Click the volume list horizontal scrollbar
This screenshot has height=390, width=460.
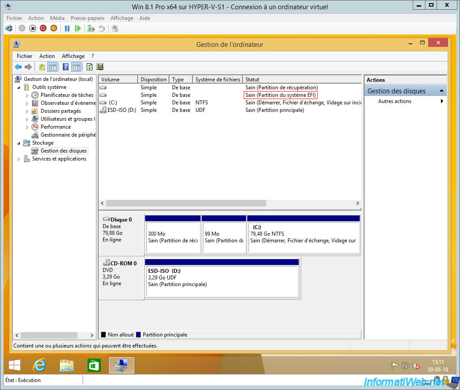point(186,203)
